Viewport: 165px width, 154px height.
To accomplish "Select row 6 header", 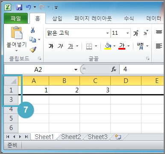I will (x=11, y=128).
